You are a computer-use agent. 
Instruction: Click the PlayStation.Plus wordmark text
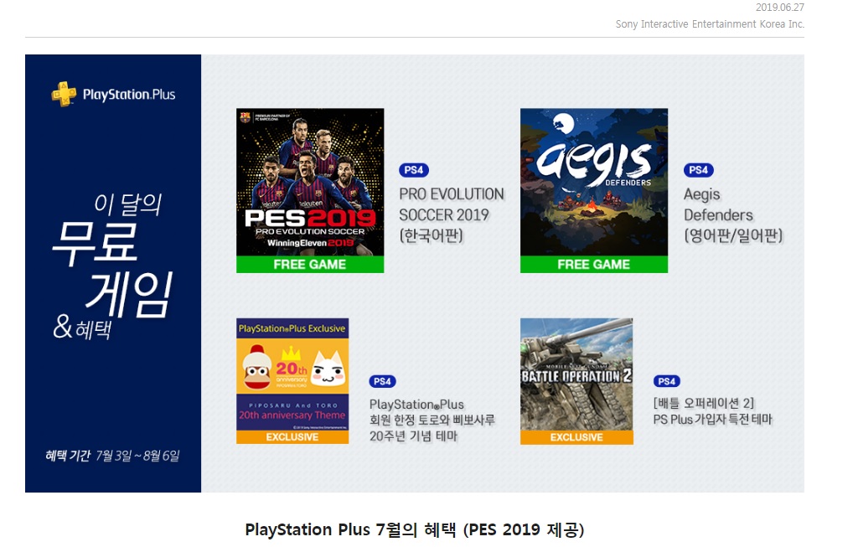click(x=129, y=95)
